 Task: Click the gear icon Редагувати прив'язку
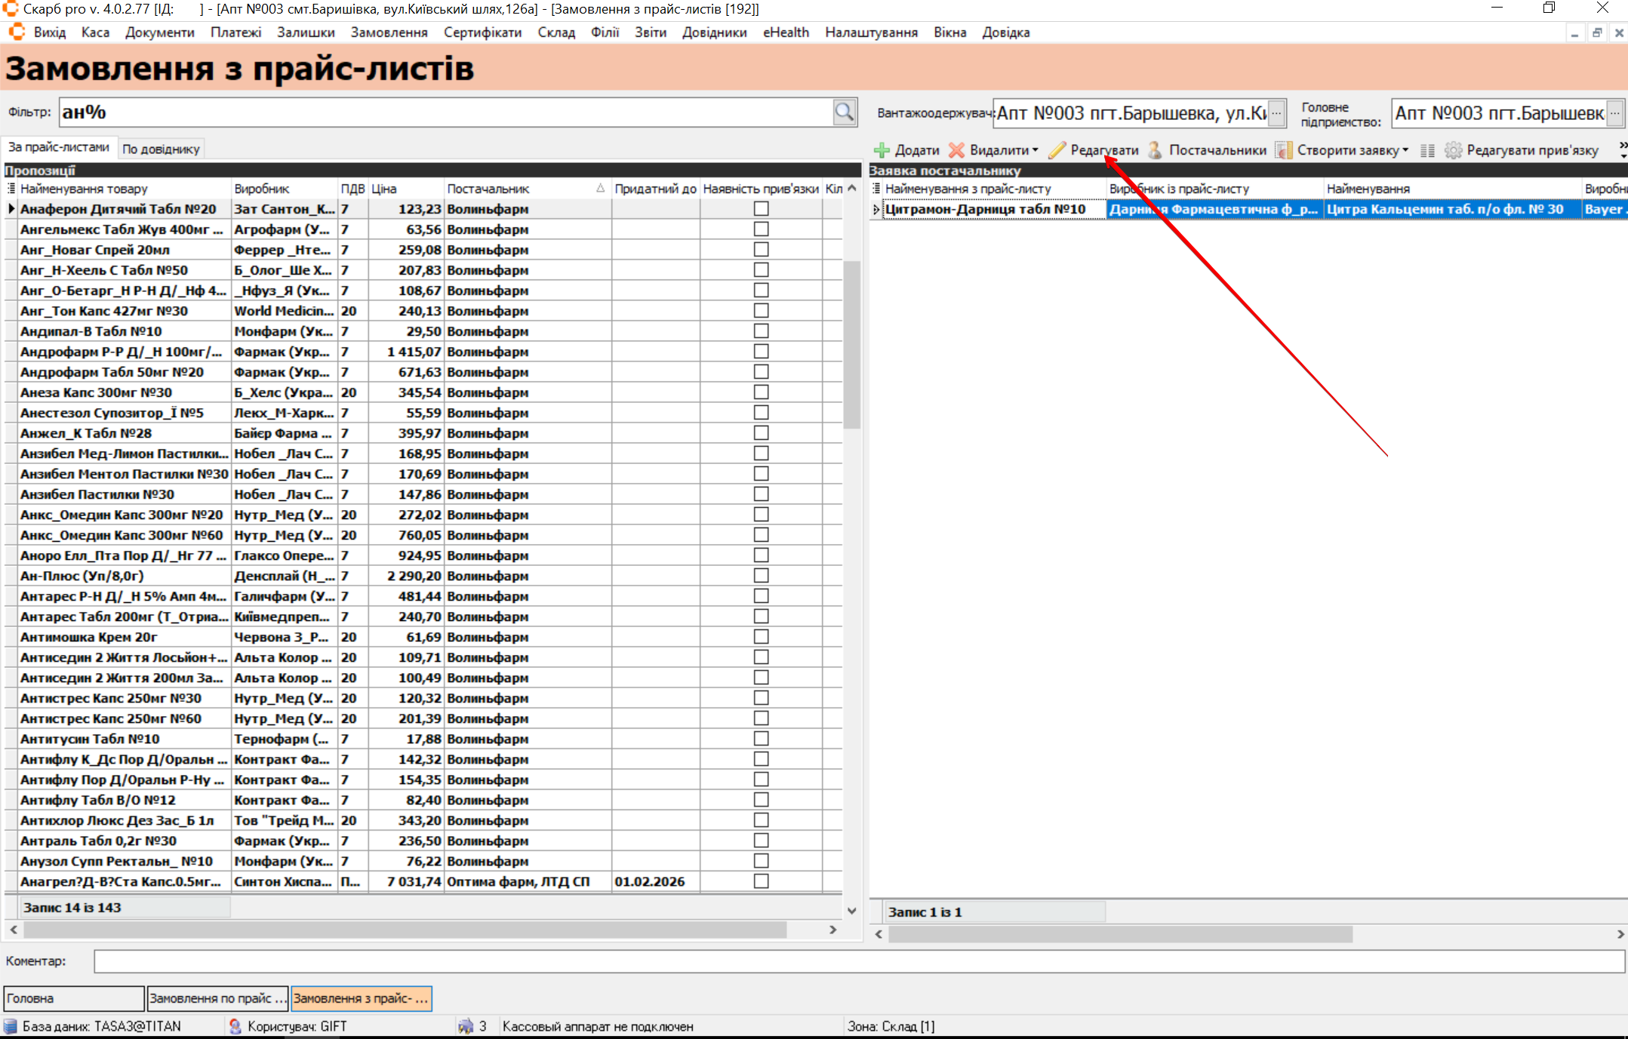click(1453, 150)
